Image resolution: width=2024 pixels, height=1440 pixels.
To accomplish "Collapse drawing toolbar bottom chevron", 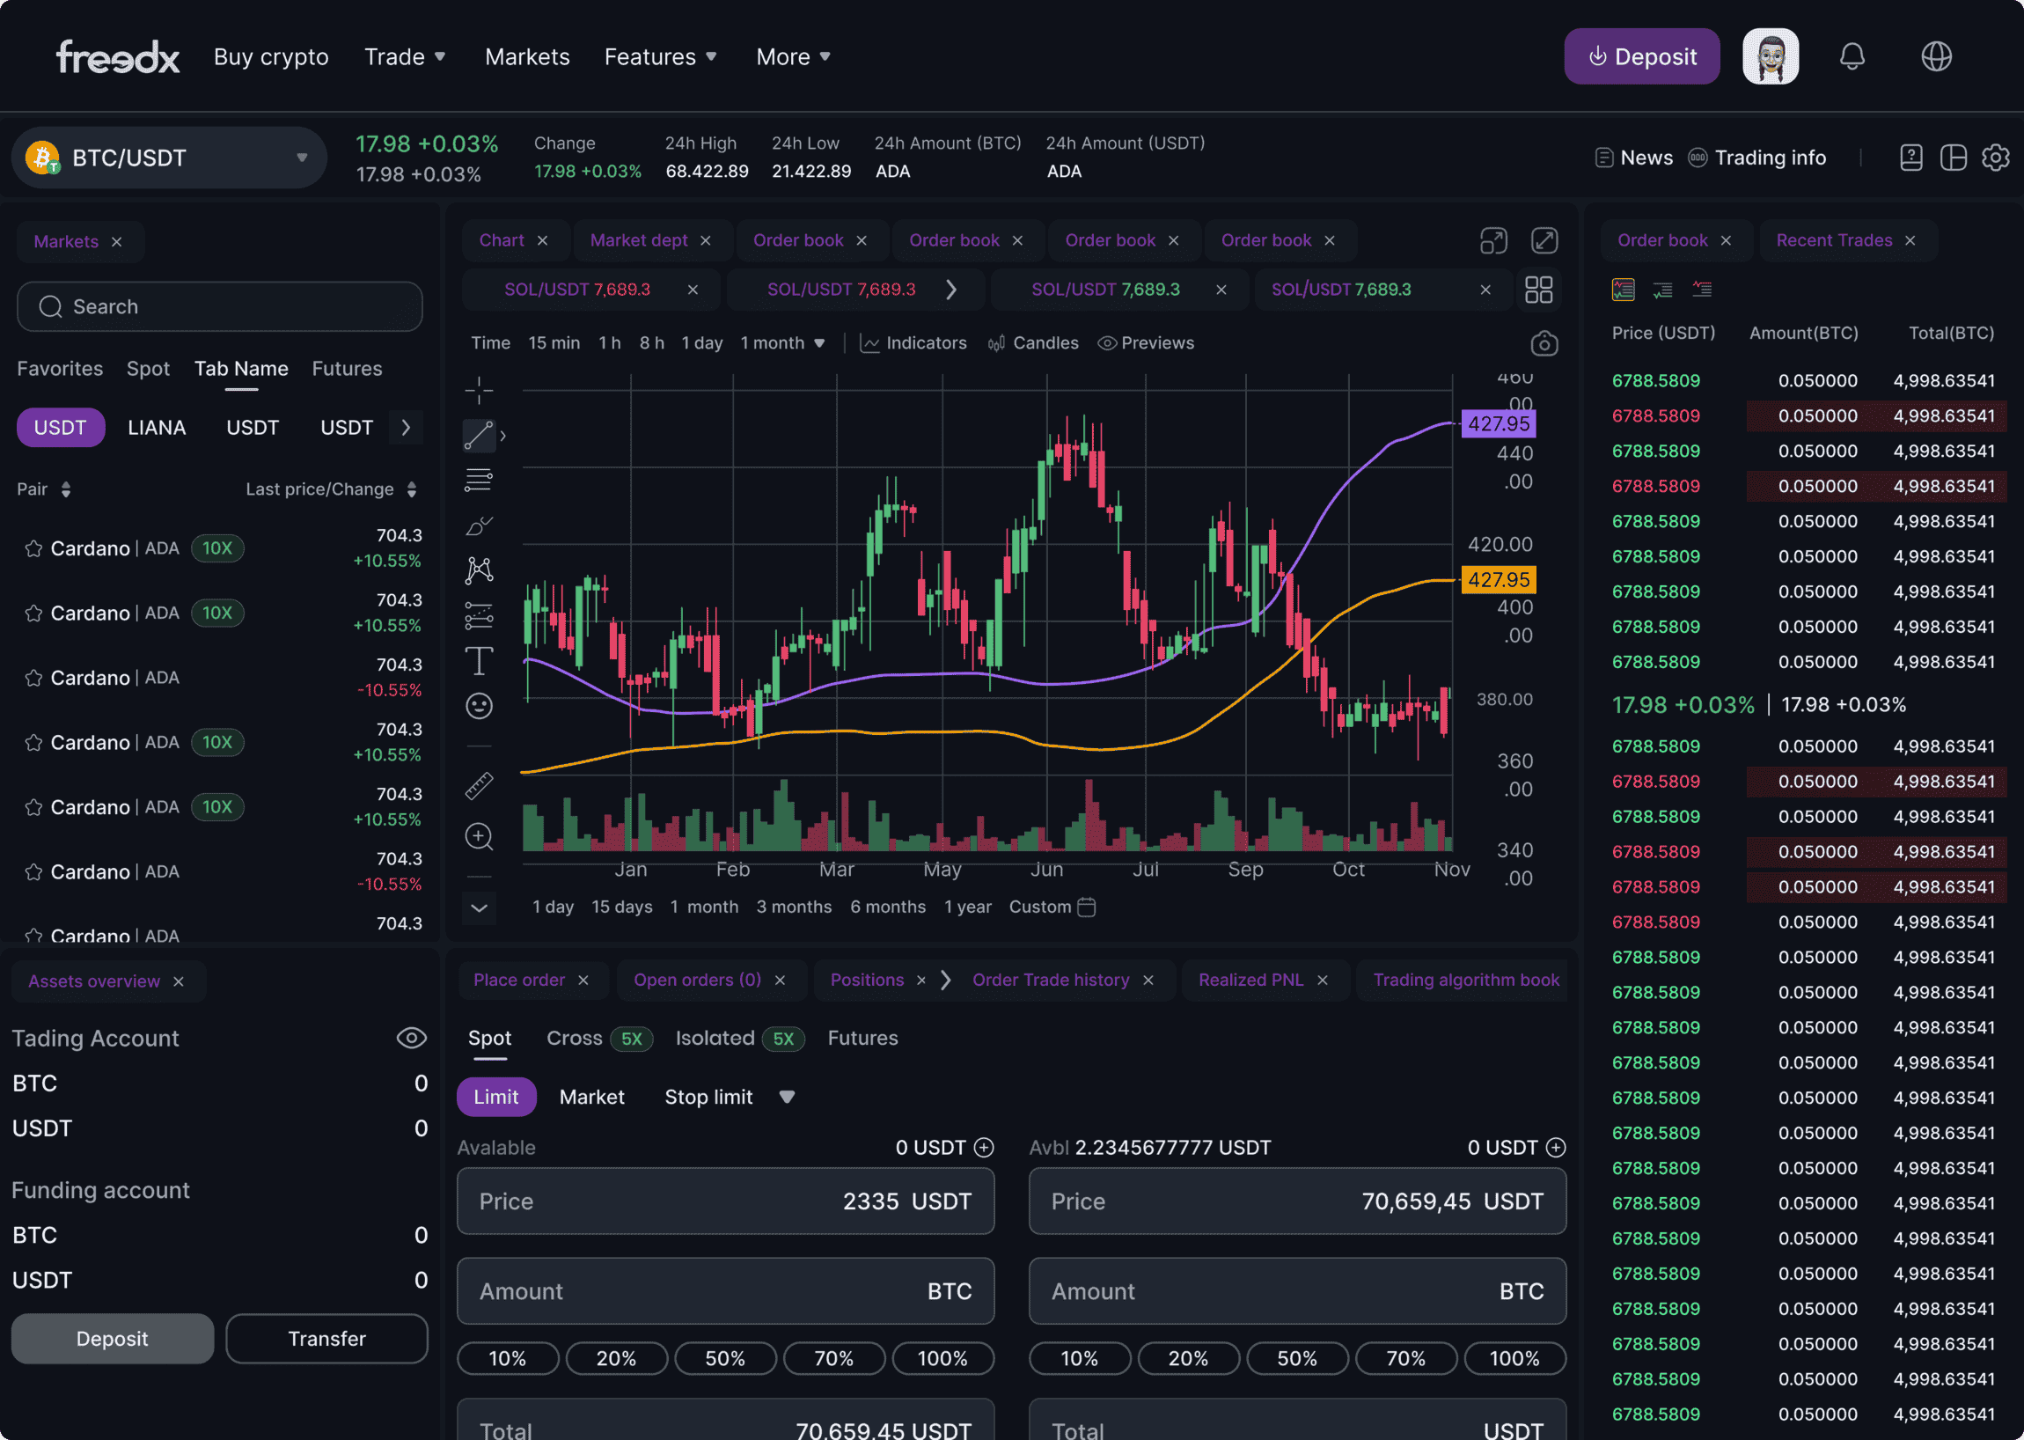I will (x=479, y=907).
